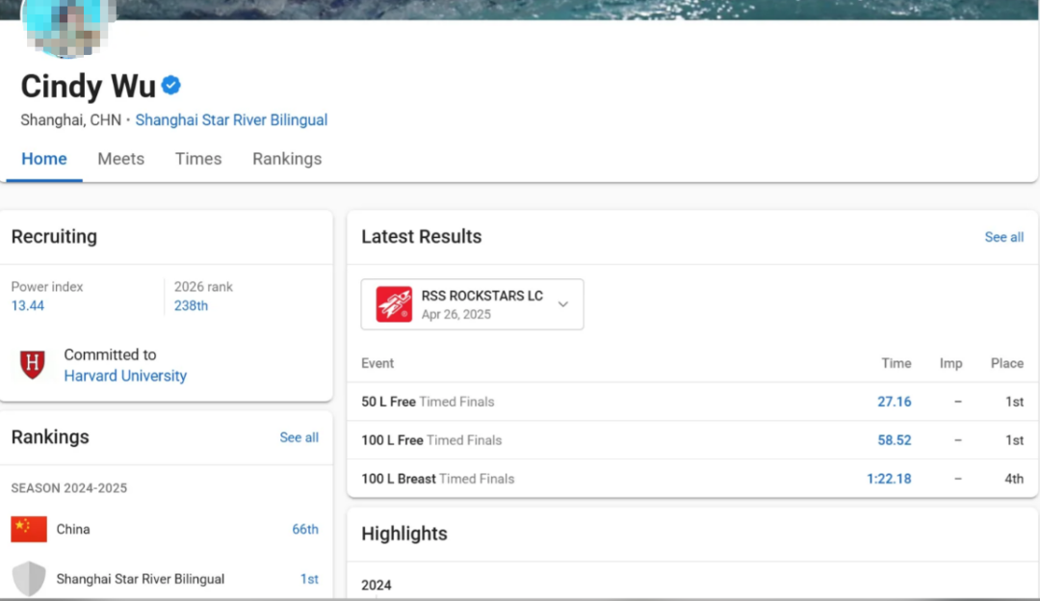Click the China flag icon

pyautogui.click(x=29, y=529)
